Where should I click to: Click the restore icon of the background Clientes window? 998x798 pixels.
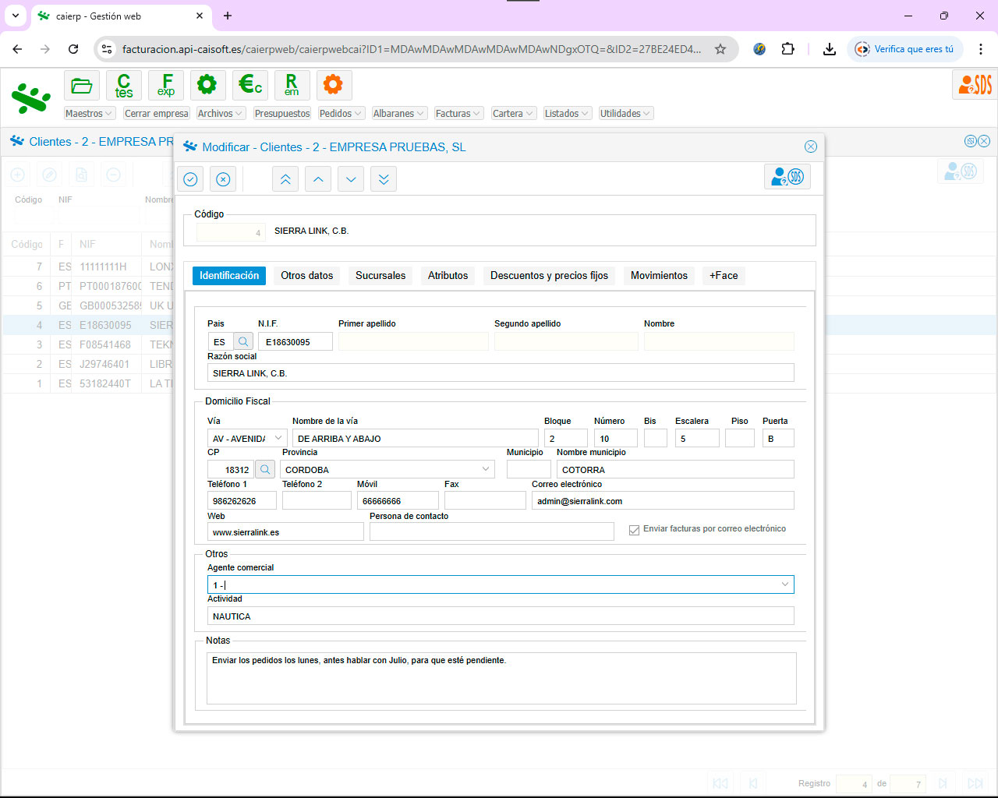tap(971, 141)
